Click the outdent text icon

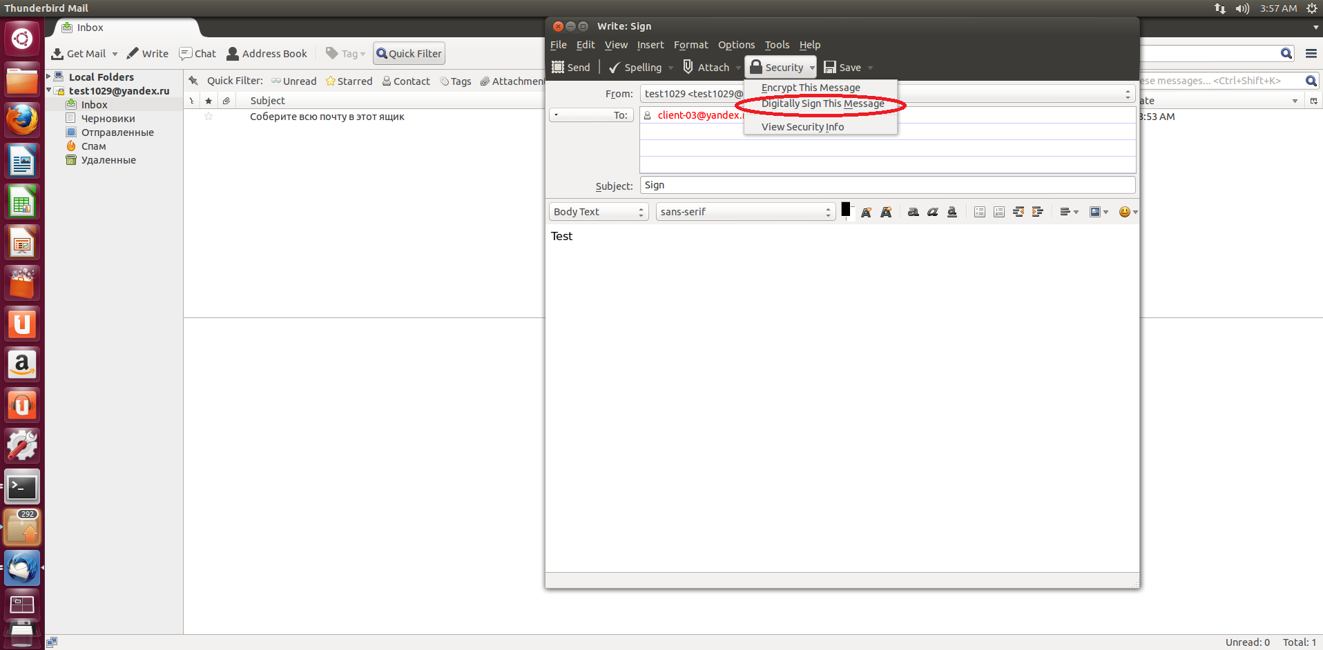1018,212
